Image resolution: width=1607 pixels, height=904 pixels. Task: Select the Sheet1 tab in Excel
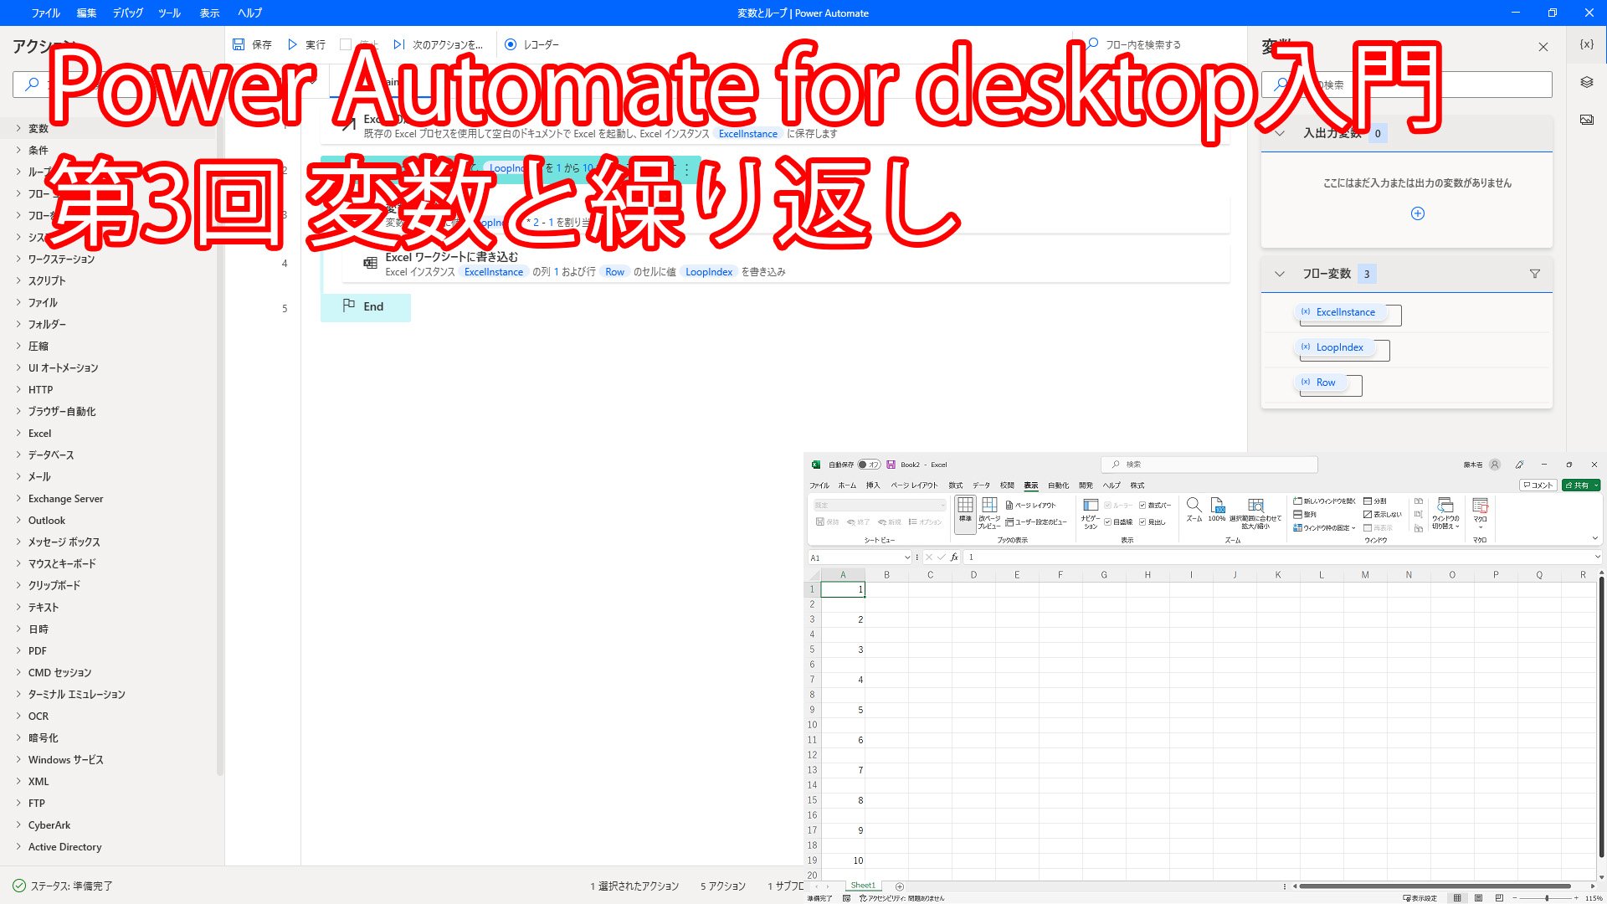(862, 886)
